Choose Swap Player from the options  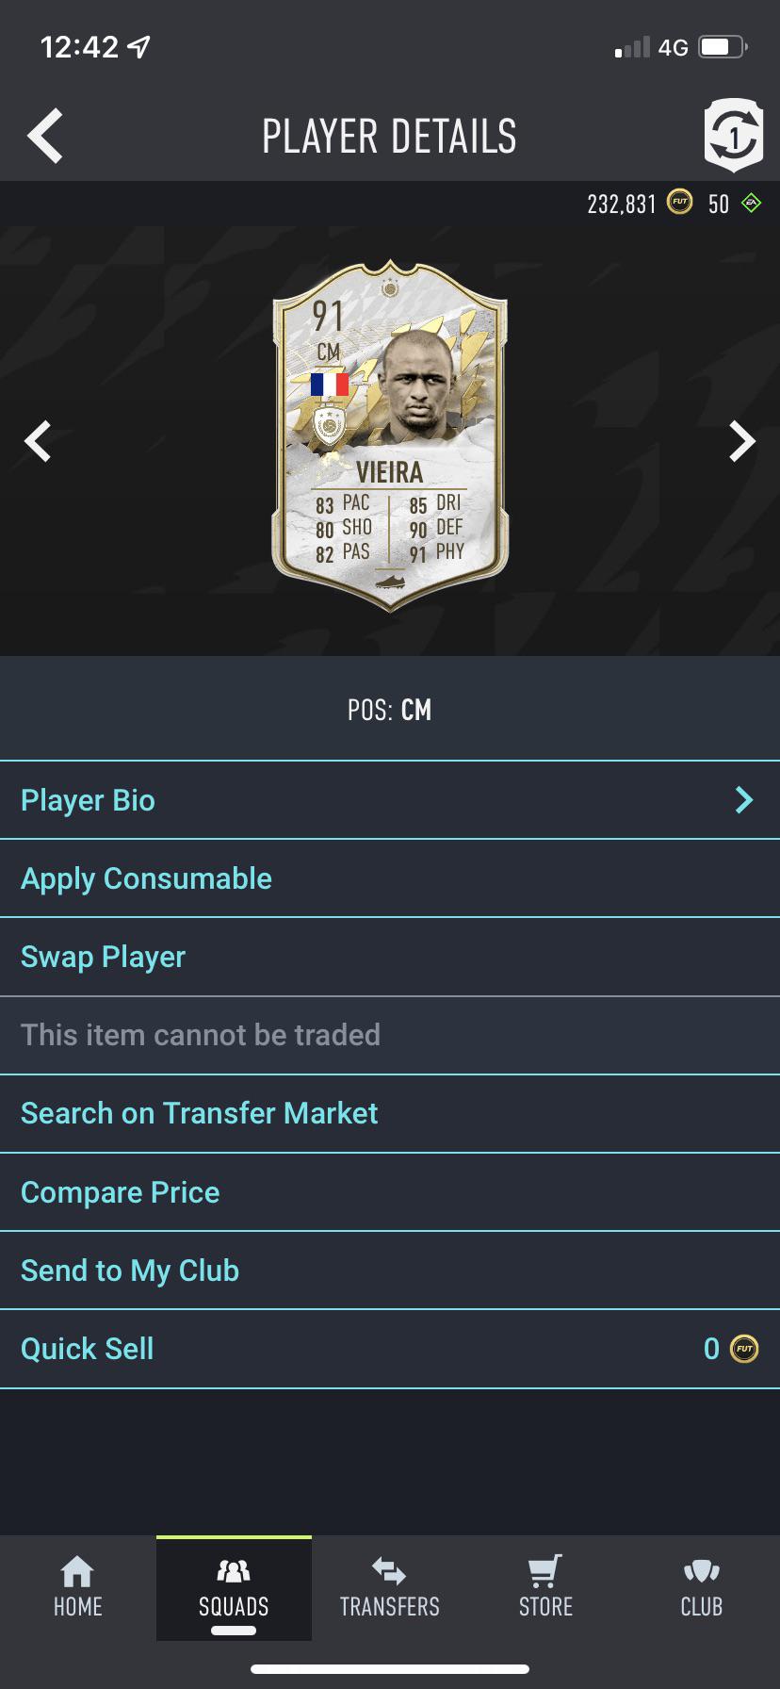point(104,957)
